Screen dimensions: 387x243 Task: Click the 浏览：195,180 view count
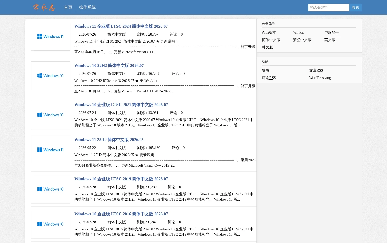tap(149, 148)
